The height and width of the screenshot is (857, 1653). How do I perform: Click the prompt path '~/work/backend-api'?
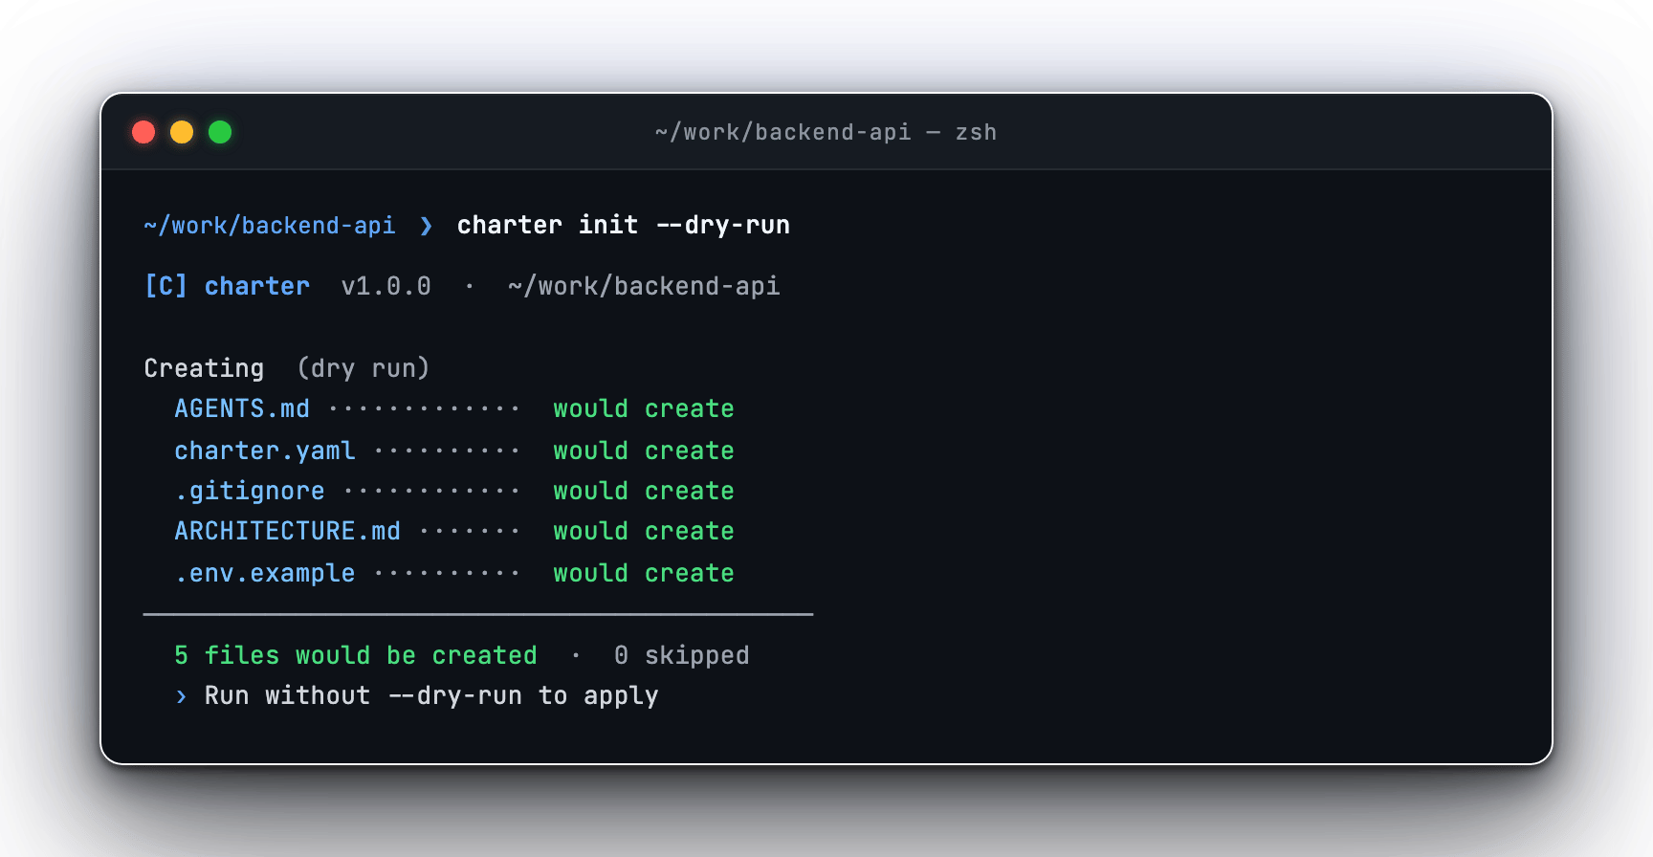(270, 226)
